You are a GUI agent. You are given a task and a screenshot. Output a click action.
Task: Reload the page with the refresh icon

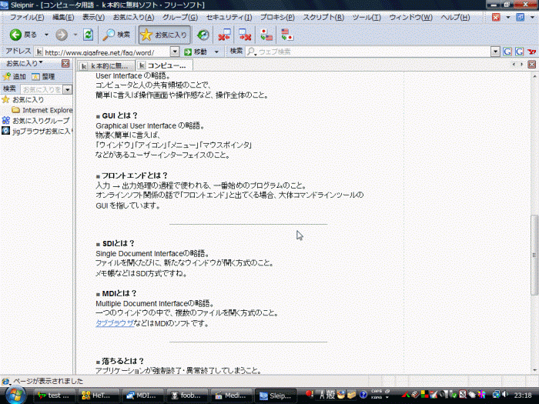[88, 35]
